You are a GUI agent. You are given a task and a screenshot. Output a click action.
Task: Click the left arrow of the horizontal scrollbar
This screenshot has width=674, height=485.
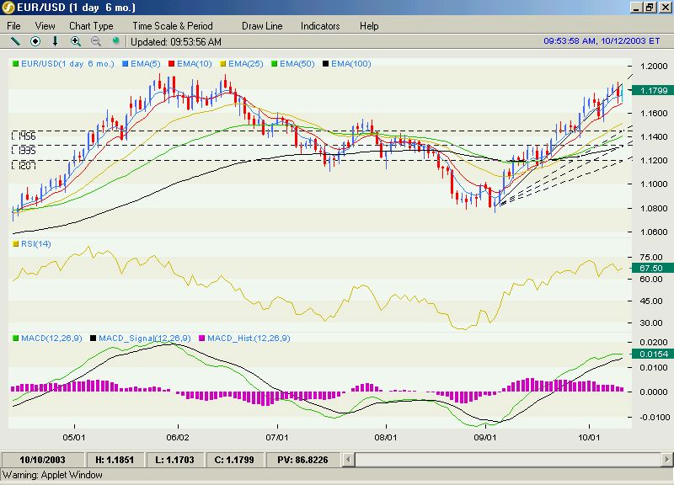coord(348,460)
